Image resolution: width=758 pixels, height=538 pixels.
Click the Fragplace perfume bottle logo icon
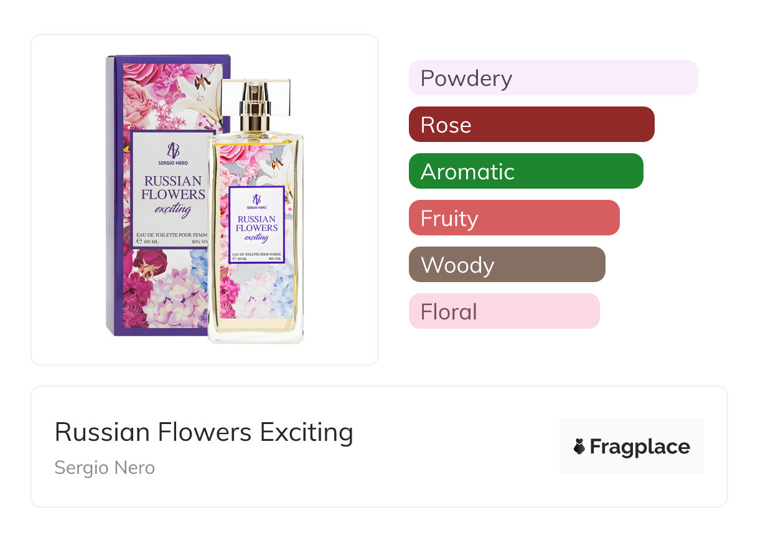point(579,446)
